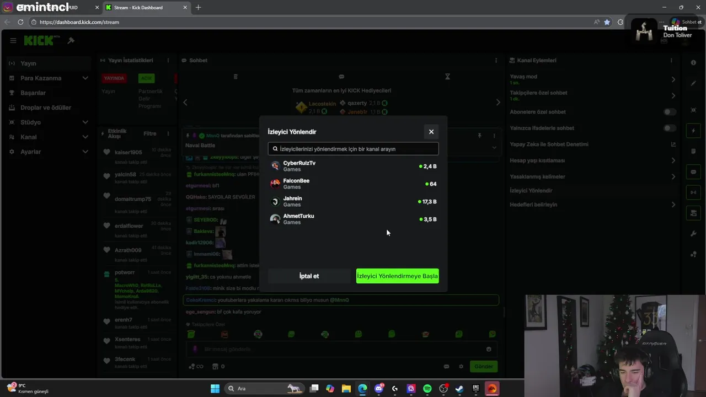Open the Yayın İstatistikleri panel options menu

coord(167,60)
